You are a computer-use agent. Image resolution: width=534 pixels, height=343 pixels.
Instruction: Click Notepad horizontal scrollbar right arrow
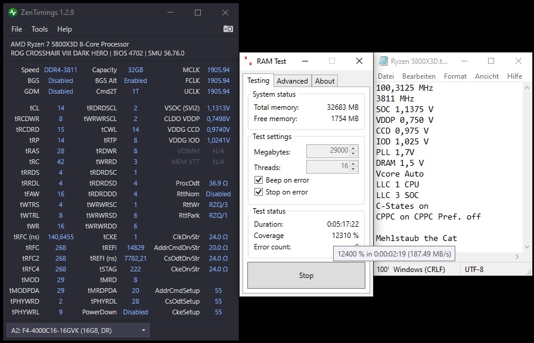[517, 257]
